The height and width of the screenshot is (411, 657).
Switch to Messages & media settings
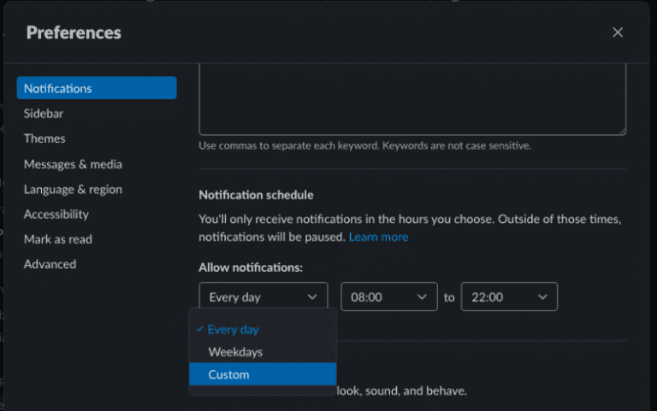pos(73,164)
